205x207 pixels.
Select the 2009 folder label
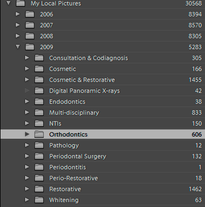pos(46,47)
